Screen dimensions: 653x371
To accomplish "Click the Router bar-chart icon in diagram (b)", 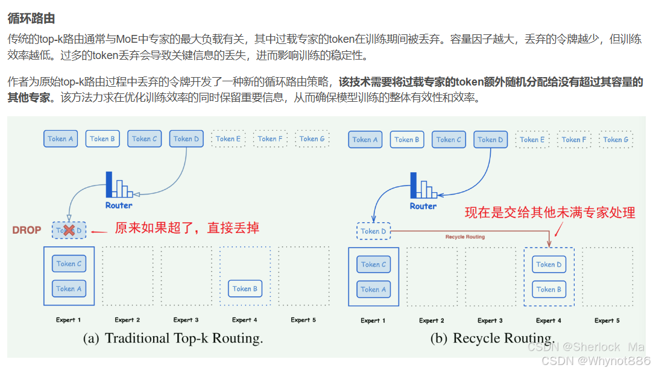I will pos(423,185).
